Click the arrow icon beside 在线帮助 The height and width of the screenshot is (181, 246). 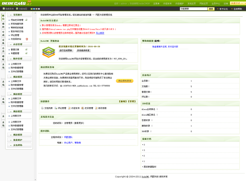[x=232, y=9]
